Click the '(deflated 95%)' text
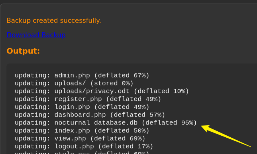Viewport: 257px width, 154px height. (169, 123)
